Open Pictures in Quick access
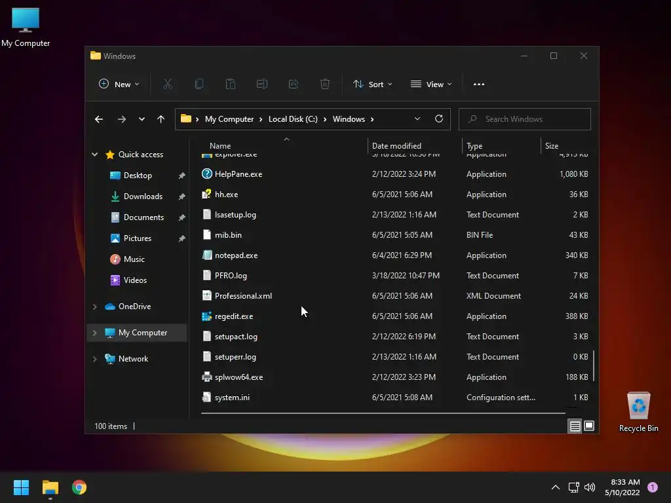 tap(138, 238)
